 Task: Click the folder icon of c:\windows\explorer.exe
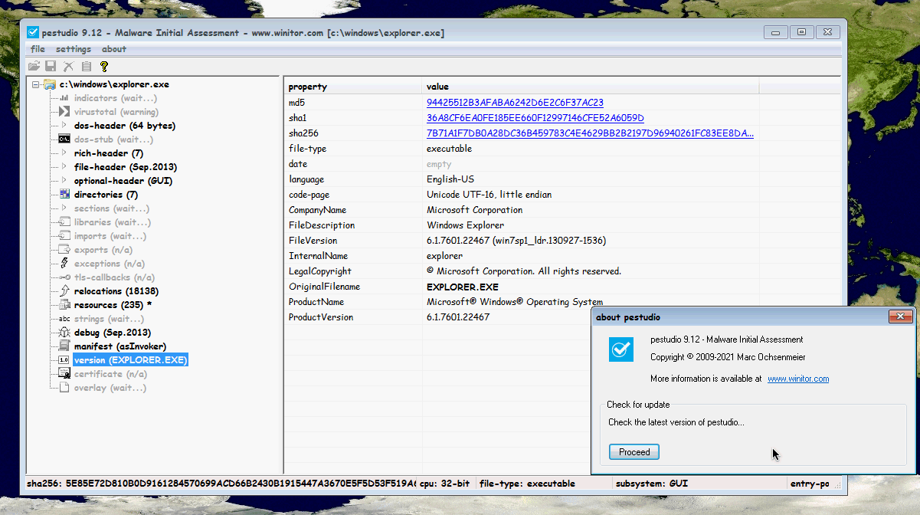[50, 84]
